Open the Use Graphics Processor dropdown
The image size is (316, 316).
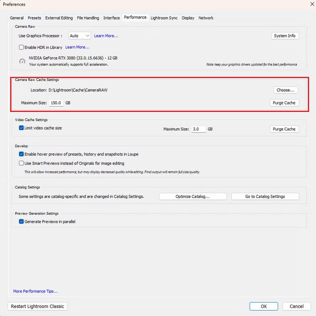tap(80, 36)
